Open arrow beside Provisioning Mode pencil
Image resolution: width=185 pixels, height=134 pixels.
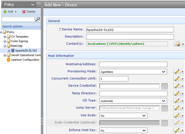182,72
